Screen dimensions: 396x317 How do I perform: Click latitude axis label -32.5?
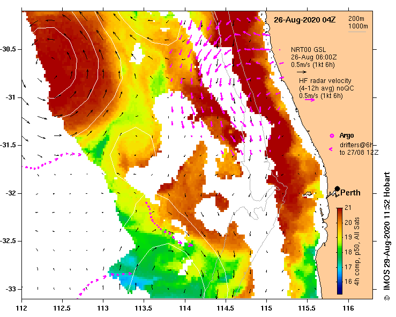click(8, 241)
